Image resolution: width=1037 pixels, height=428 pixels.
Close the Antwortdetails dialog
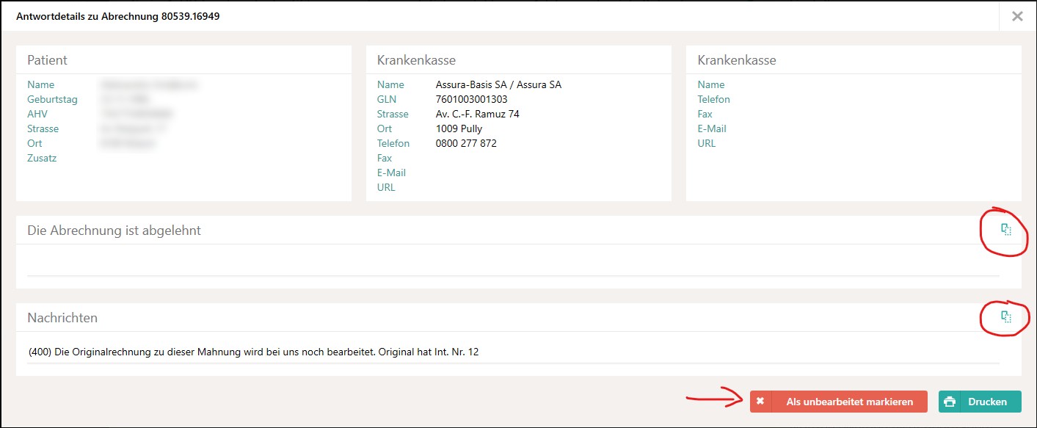click(1017, 16)
